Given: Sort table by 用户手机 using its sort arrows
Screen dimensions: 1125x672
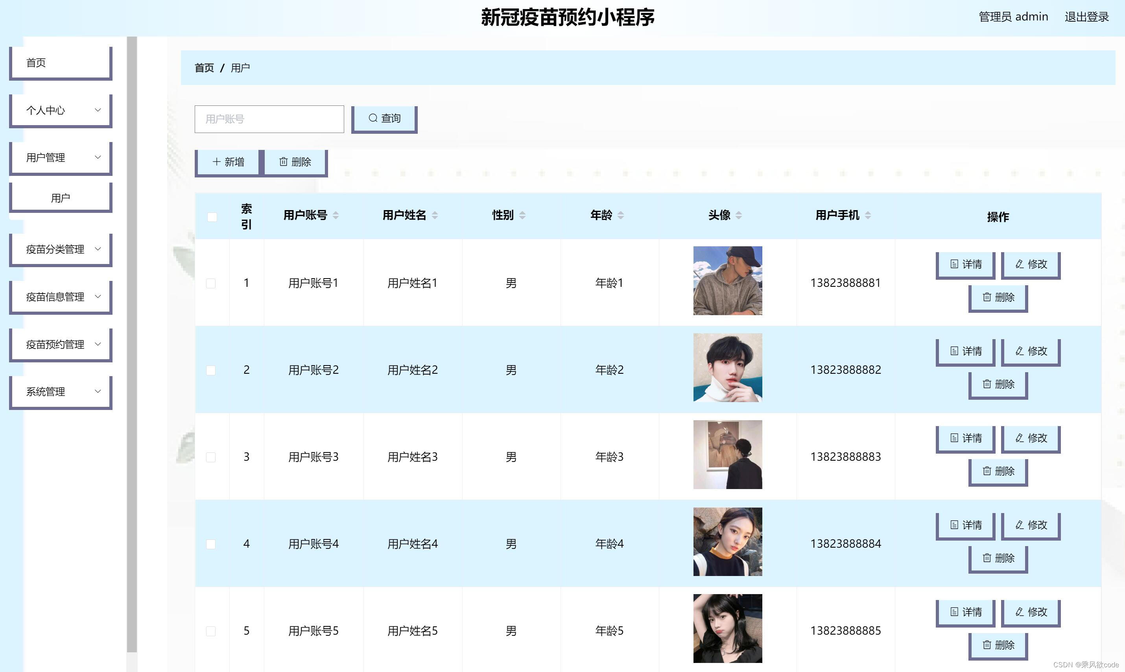Looking at the screenshot, I should (x=868, y=216).
